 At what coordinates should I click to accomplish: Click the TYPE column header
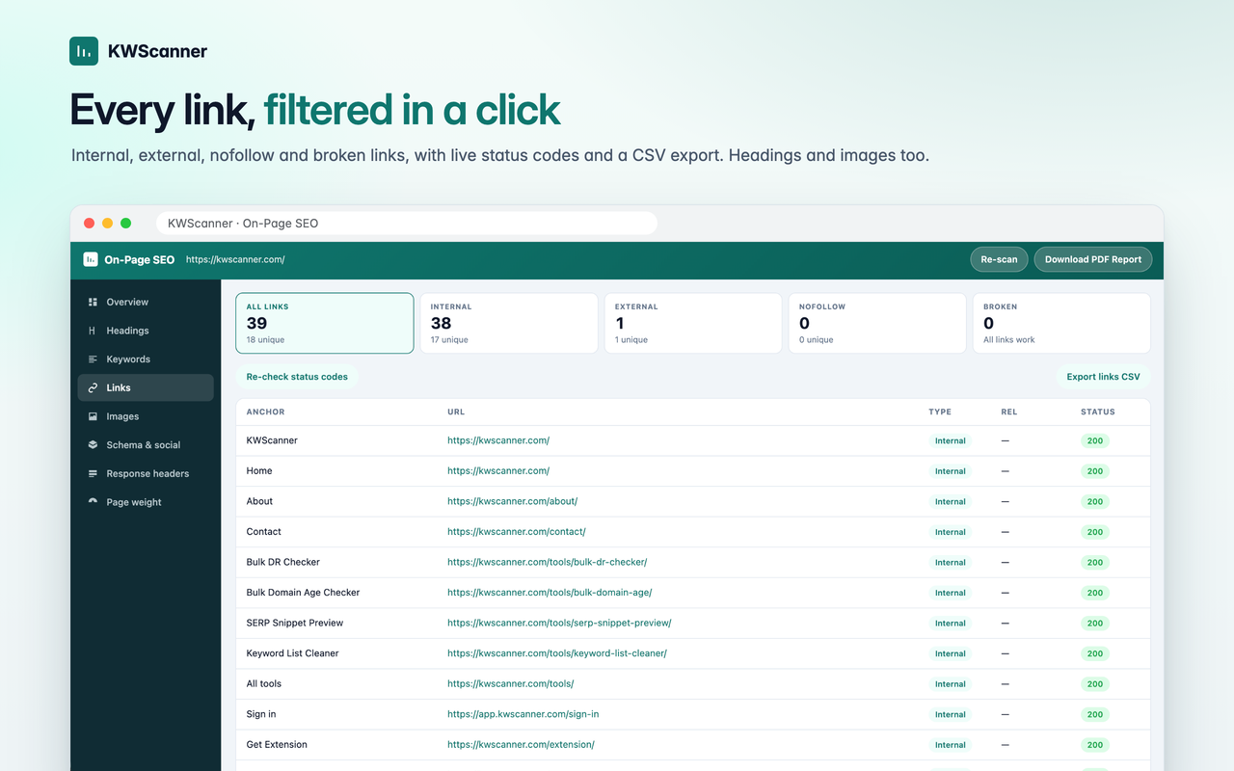(x=940, y=412)
